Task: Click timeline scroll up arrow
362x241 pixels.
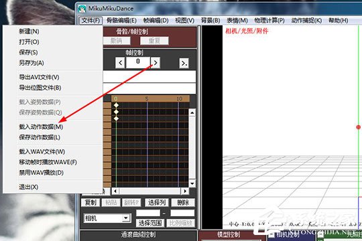Action: [x=192, y=112]
